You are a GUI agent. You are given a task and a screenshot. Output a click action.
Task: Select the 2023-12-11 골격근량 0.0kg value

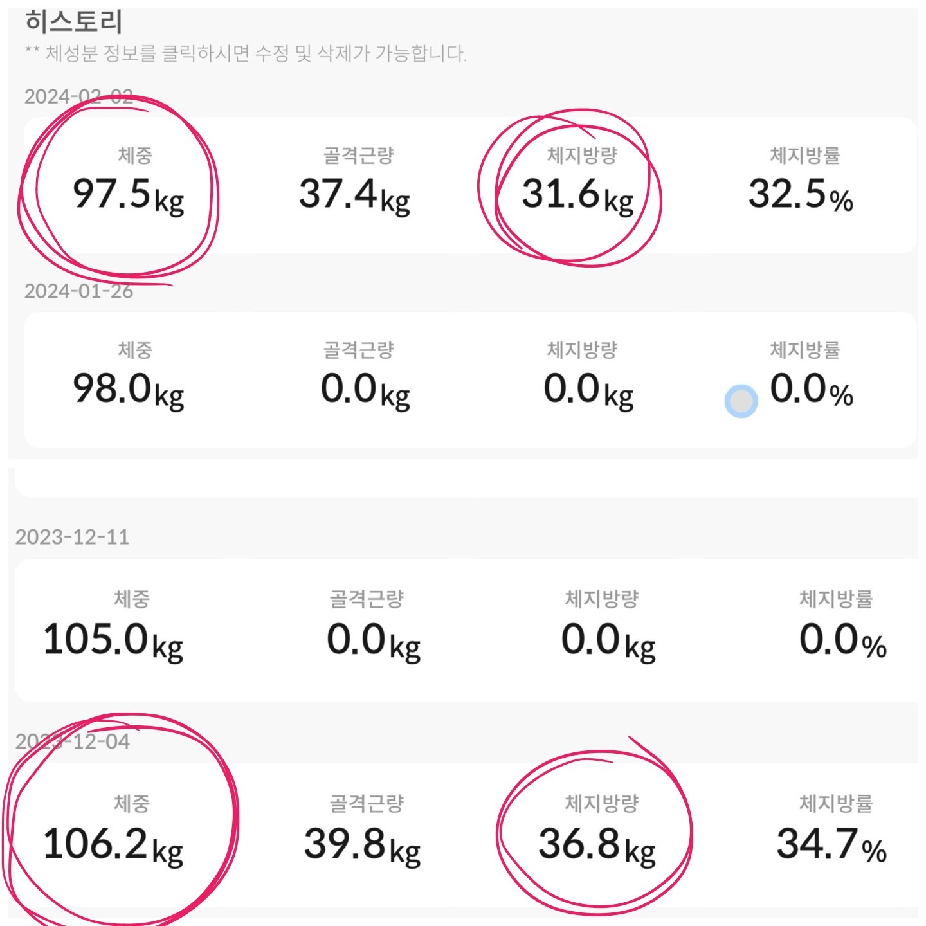point(373,640)
